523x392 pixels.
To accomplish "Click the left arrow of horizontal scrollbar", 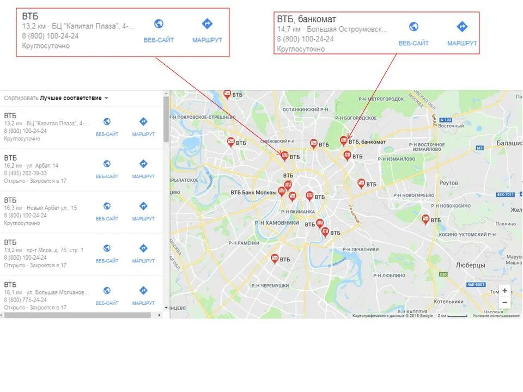I will 2,315.
